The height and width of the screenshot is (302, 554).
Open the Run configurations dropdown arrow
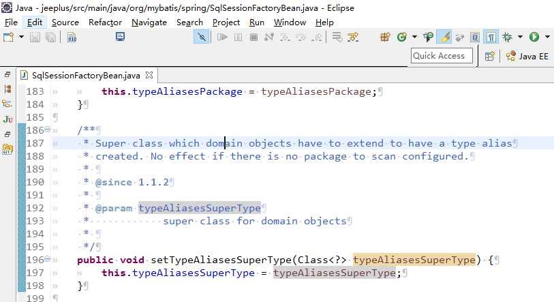(547, 37)
